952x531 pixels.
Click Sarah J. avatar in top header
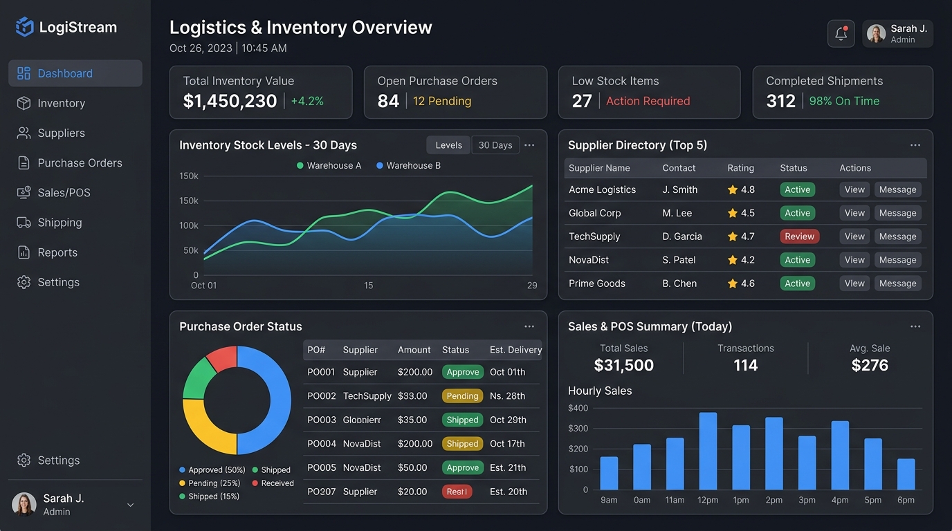(877, 34)
